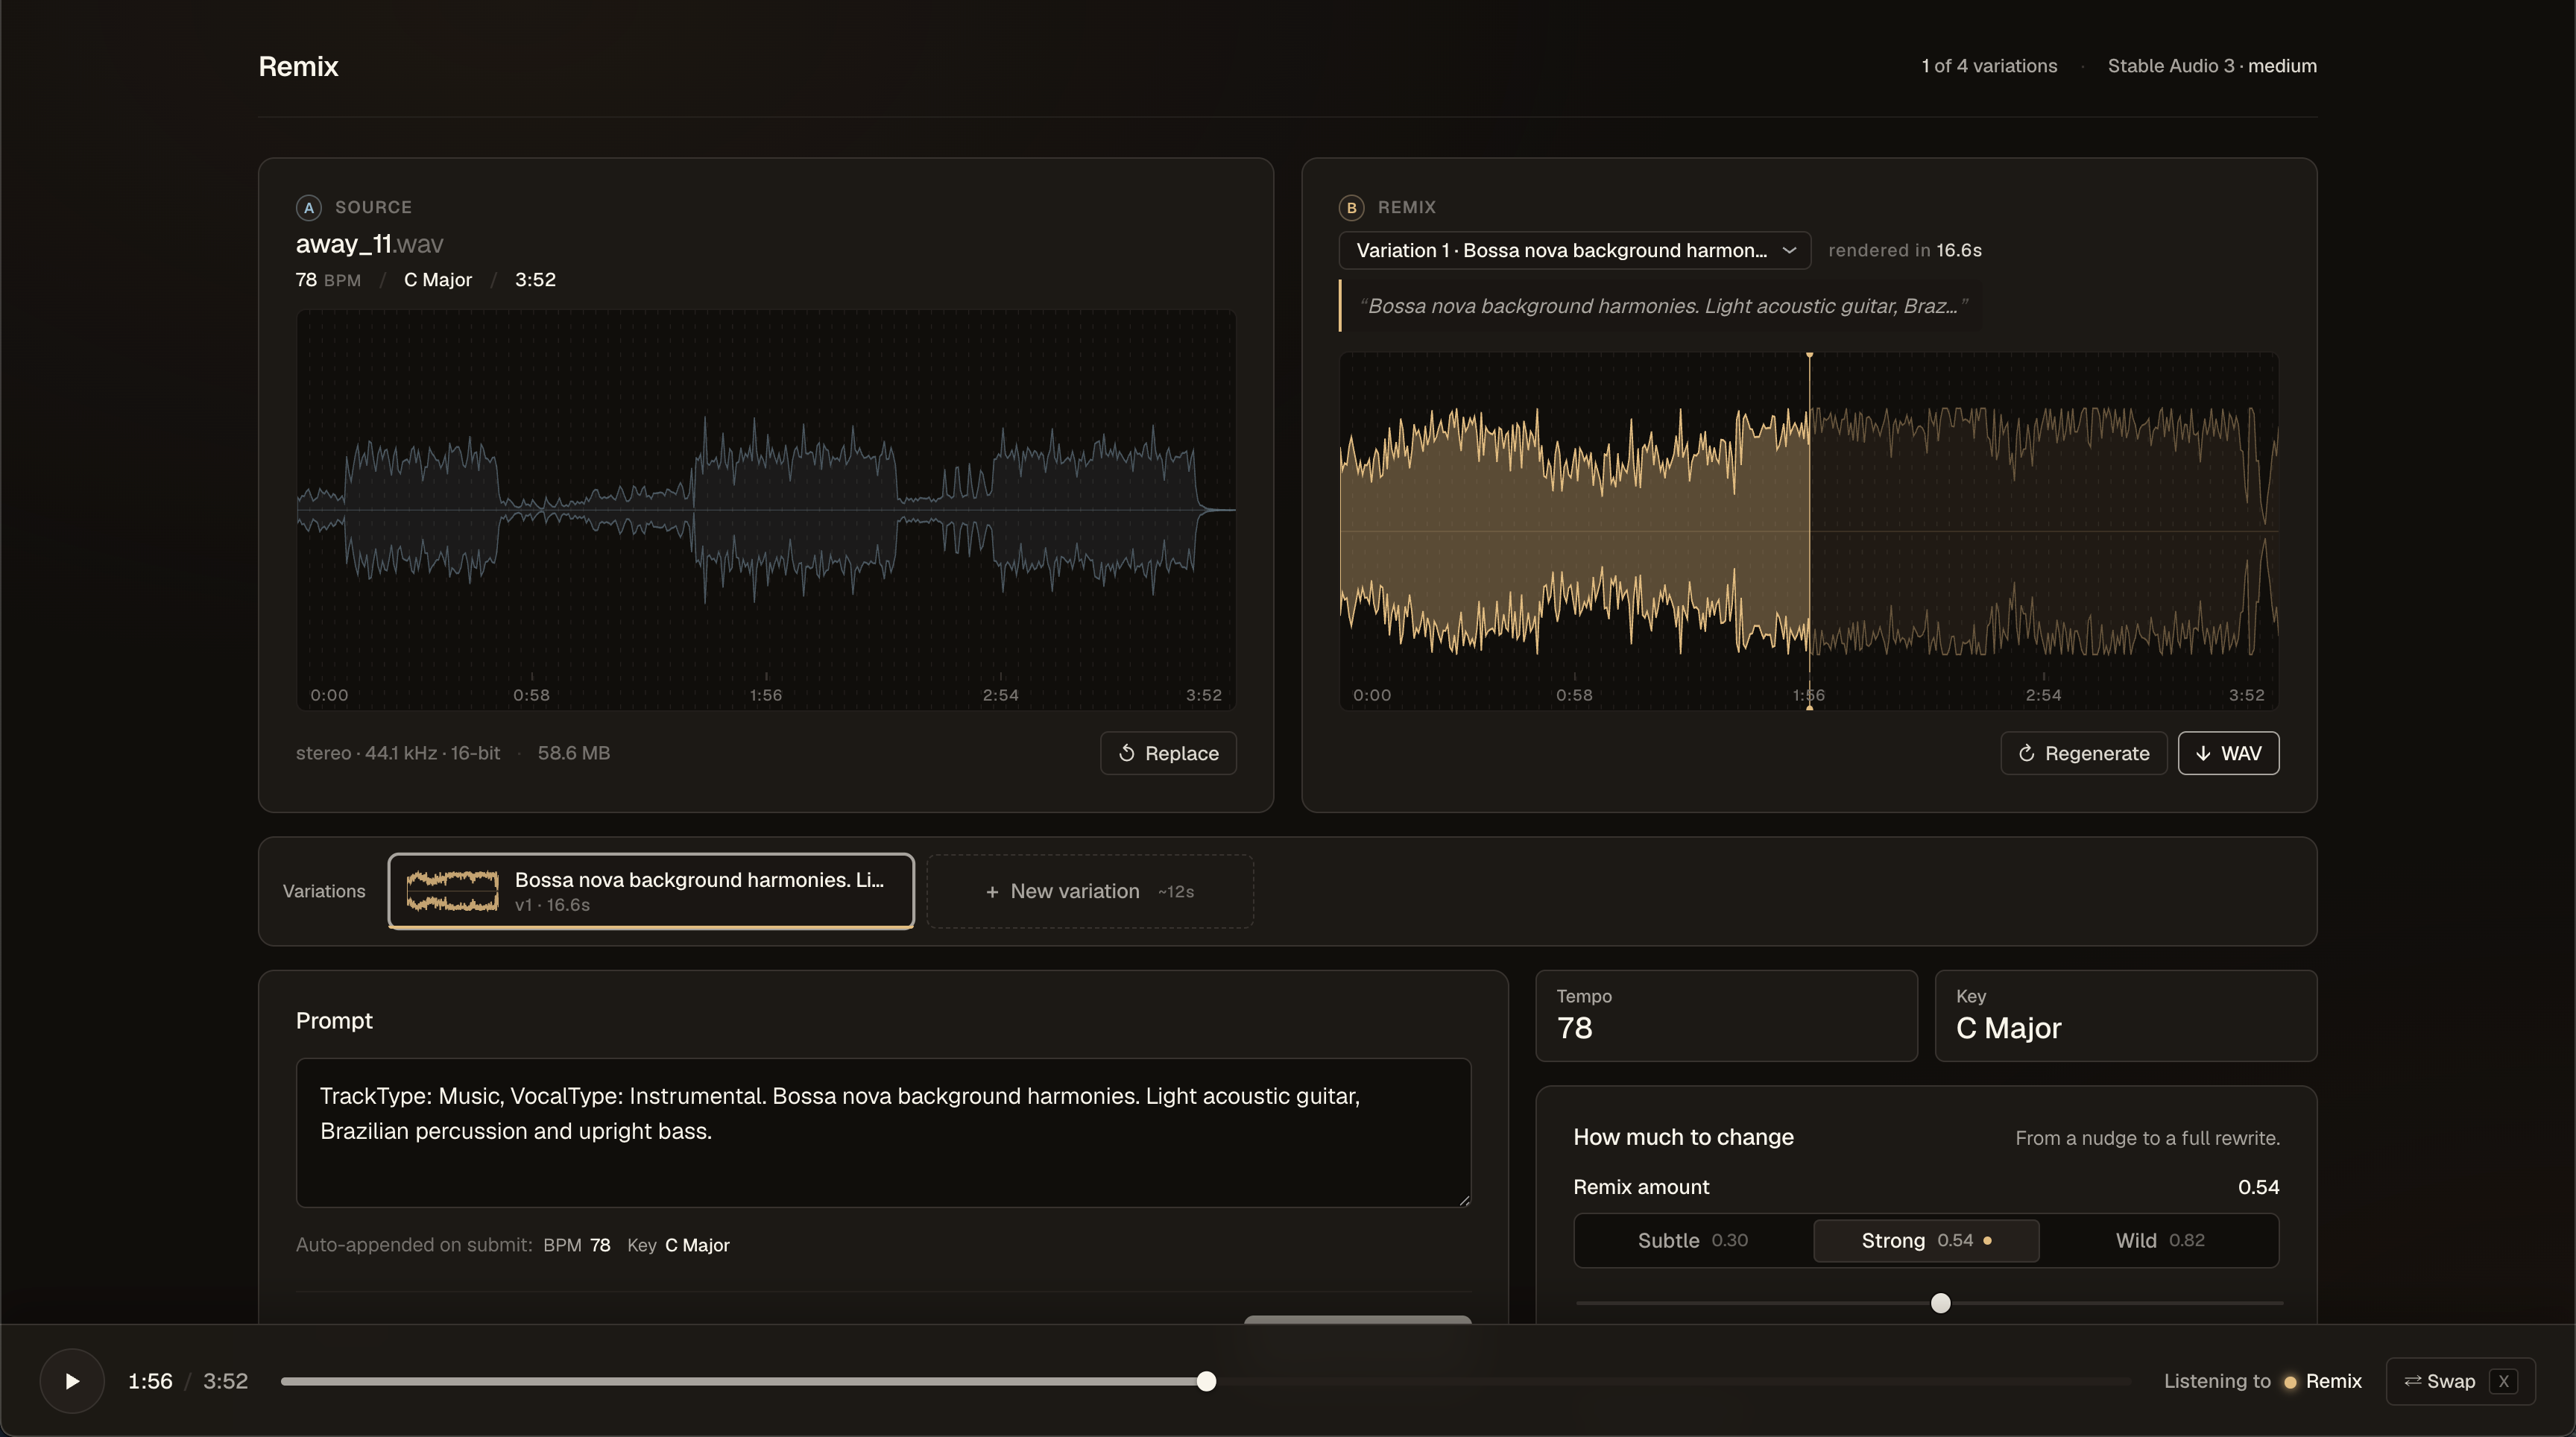Open the Variation 1 dropdown selector
The height and width of the screenshot is (1437, 2576).
tap(1574, 250)
